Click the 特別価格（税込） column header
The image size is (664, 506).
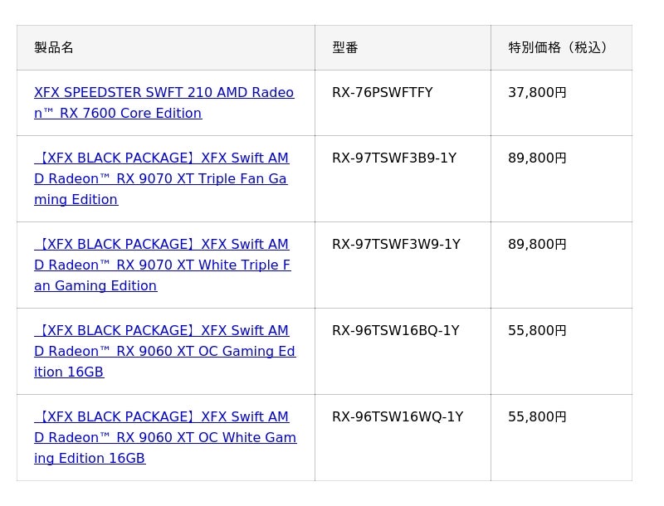[561, 48]
